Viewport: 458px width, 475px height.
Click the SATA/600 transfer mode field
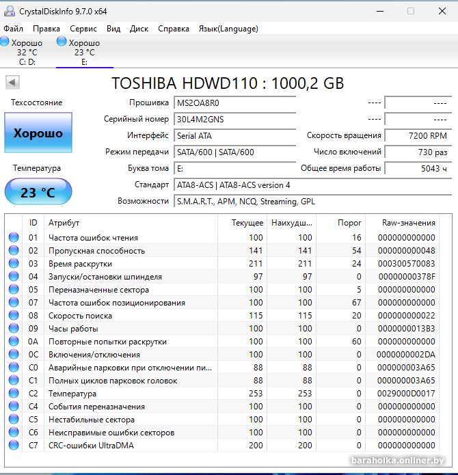click(234, 152)
